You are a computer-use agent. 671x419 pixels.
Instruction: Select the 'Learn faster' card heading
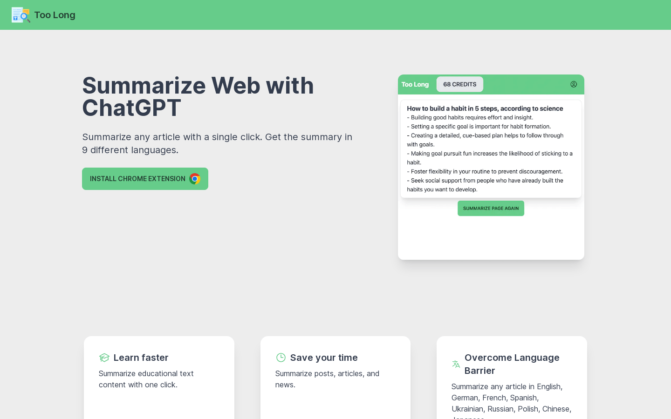click(141, 358)
